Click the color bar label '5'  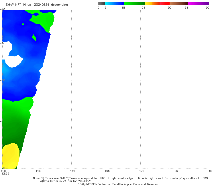[x=105, y=7]
